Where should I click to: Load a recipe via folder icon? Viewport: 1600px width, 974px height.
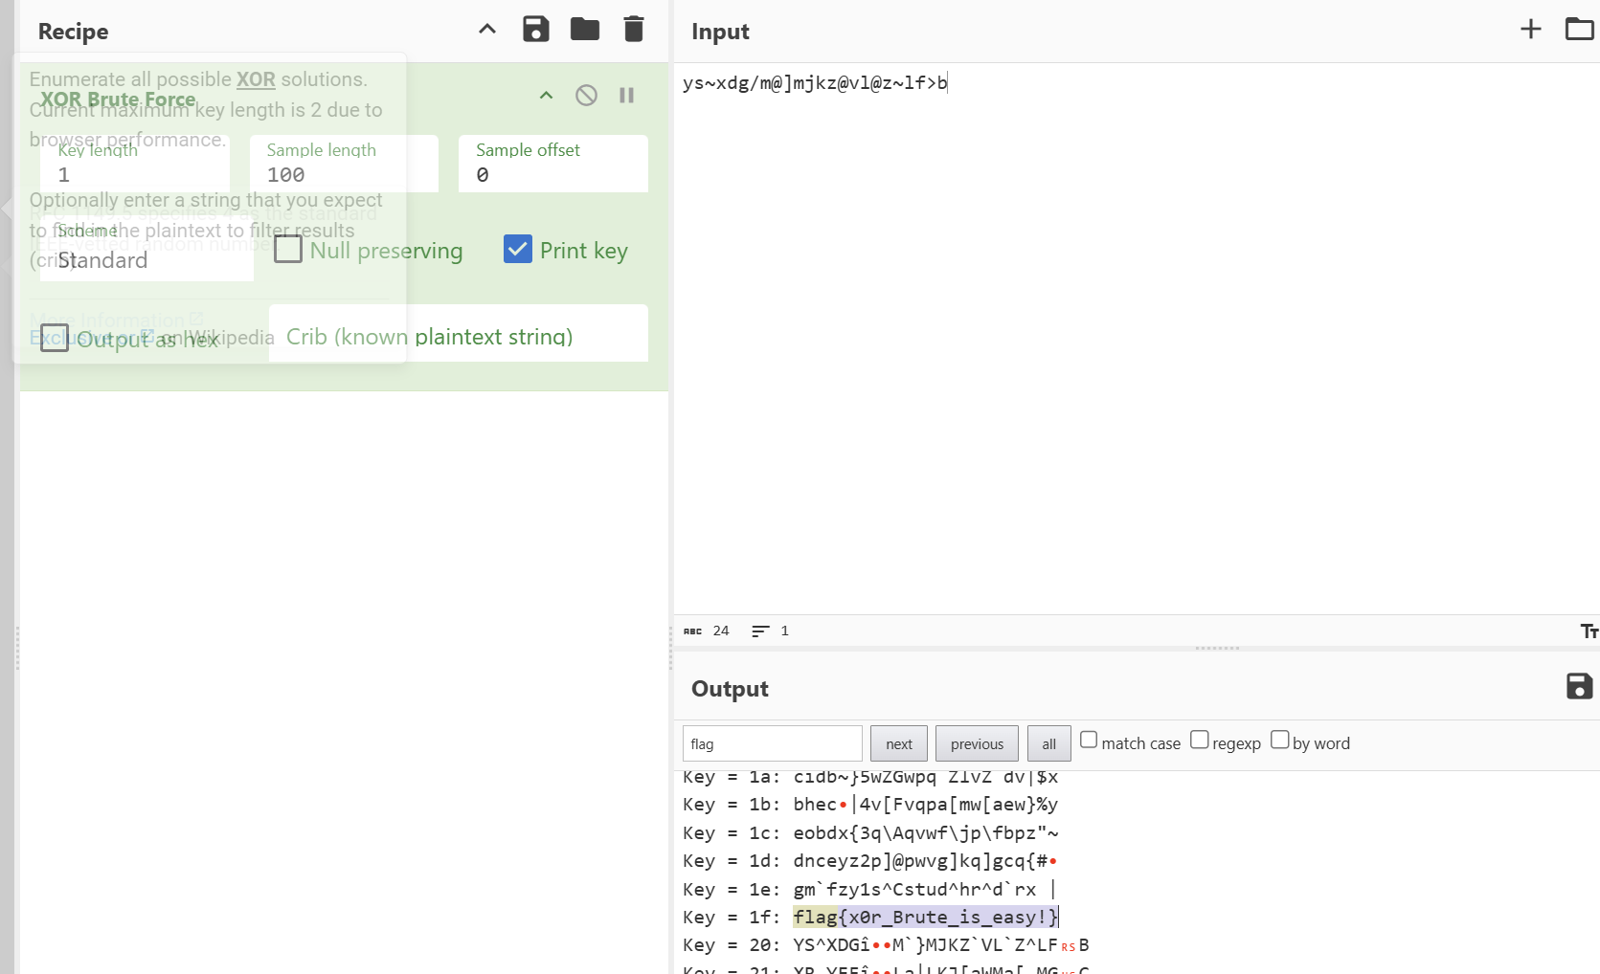coord(584,30)
